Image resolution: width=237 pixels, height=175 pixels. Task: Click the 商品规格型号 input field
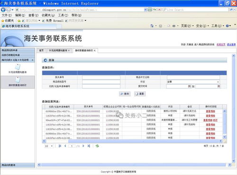[x=101, y=82]
